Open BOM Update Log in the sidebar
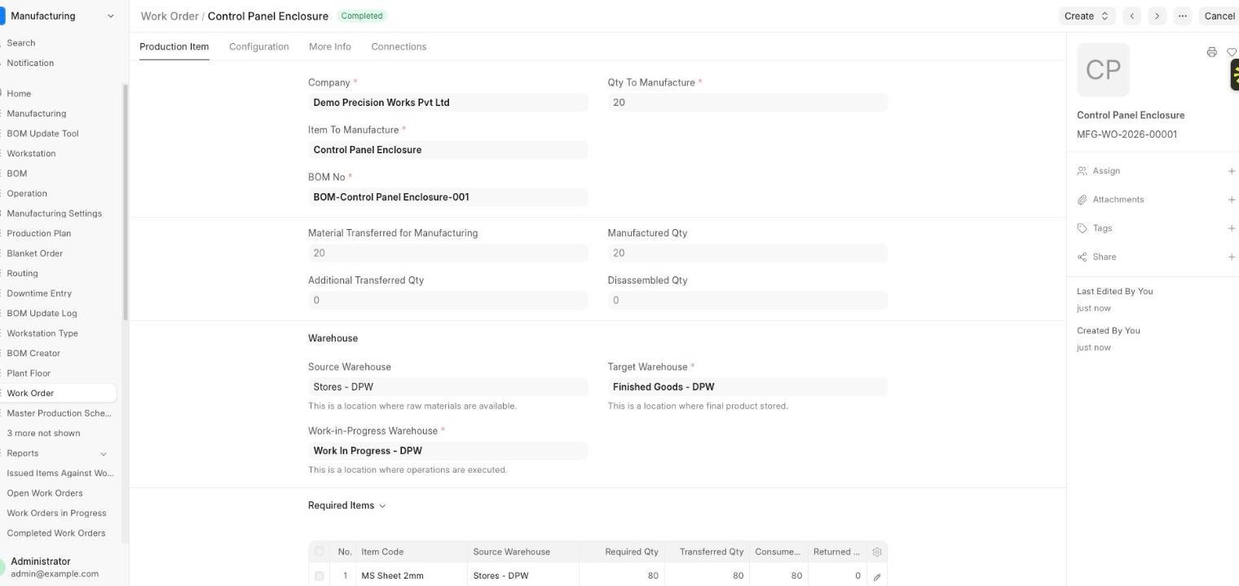 coord(42,313)
